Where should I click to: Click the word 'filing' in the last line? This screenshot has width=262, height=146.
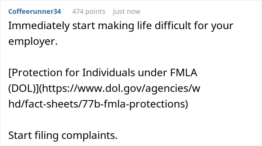point(46,135)
